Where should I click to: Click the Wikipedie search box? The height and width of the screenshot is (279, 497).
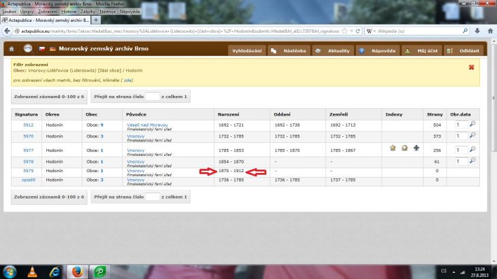[x=419, y=31]
